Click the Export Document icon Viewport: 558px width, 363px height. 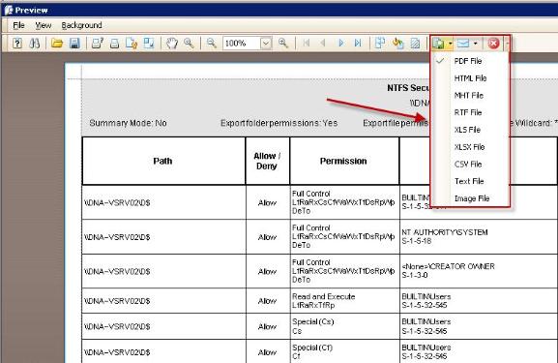point(438,44)
